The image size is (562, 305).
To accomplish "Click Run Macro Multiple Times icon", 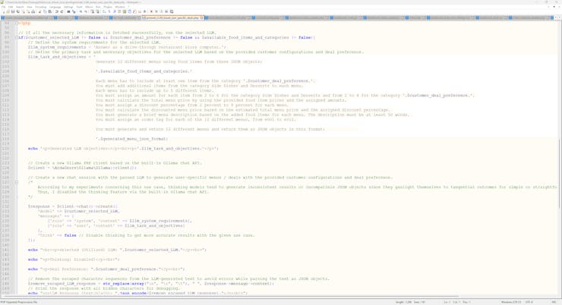I will (166, 11).
